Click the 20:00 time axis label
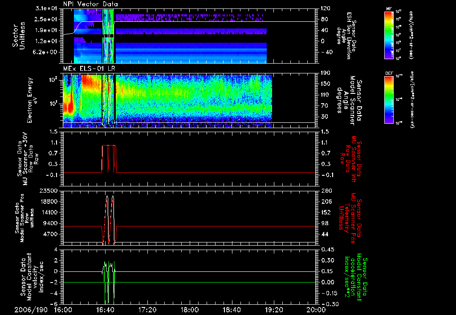Viewport: 456px width, 315px height. click(316, 310)
